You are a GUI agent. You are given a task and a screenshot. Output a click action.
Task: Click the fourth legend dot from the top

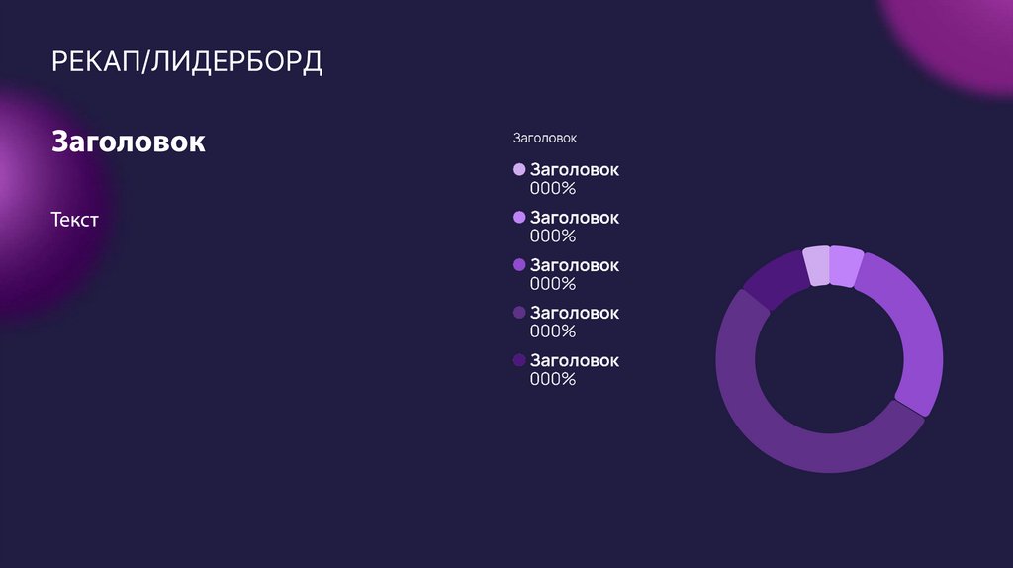[519, 313]
